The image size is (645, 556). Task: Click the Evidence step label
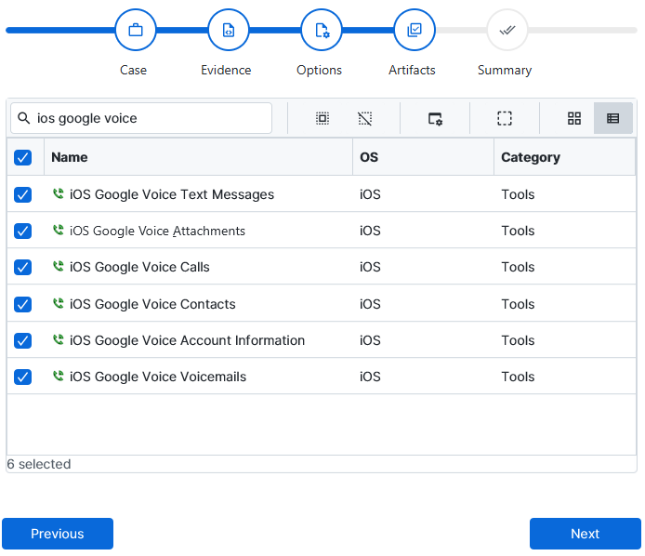point(226,70)
